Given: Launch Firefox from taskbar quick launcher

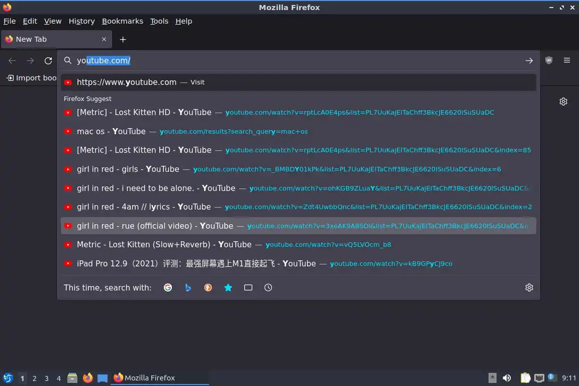Looking at the screenshot, I should coord(88,378).
